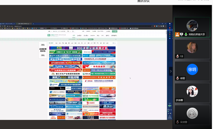The height and width of the screenshot is (129, 213).
Task: Click the screen-share icon on 高晗's tile
Action: point(182,34)
